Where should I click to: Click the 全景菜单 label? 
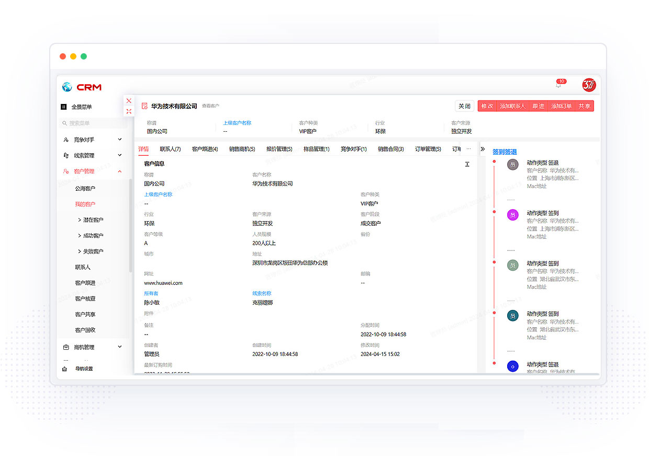82,107
